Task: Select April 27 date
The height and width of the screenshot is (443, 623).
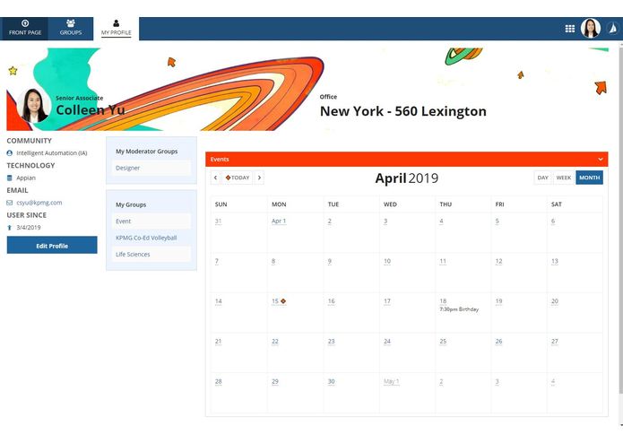Action: coord(555,342)
